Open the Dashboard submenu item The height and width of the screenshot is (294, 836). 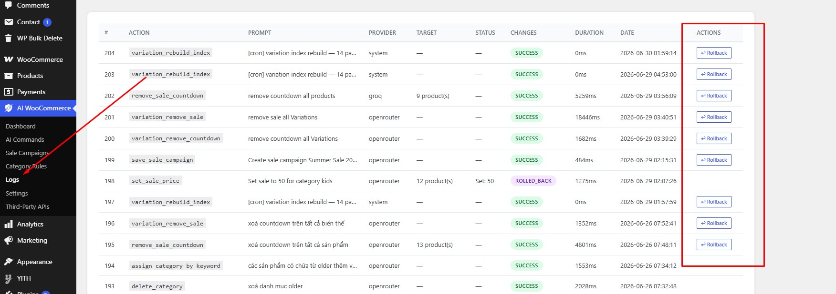[x=21, y=126]
